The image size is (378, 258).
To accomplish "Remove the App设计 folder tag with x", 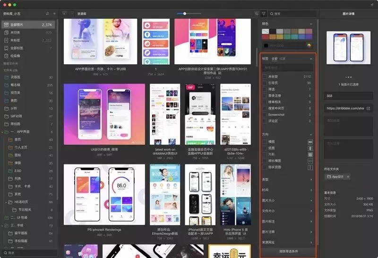I will (x=348, y=177).
